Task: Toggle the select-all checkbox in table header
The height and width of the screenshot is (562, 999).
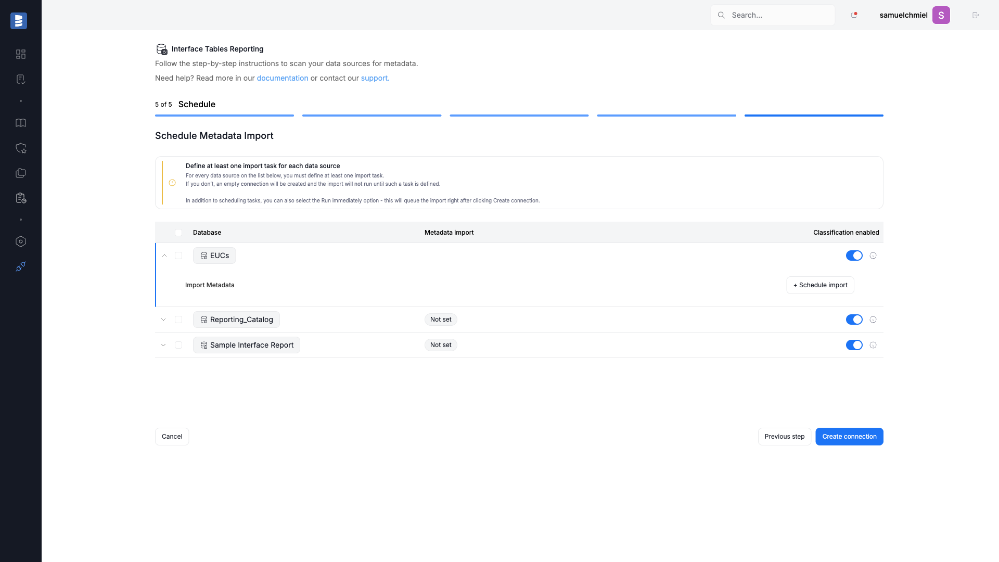Action: pyautogui.click(x=178, y=233)
